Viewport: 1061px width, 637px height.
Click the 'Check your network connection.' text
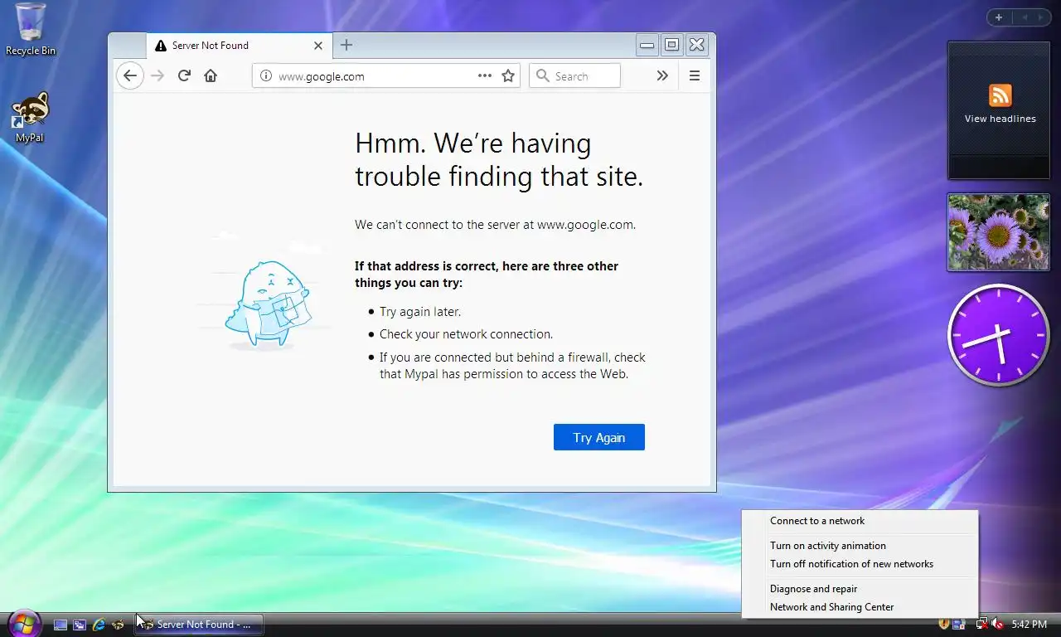[466, 334]
